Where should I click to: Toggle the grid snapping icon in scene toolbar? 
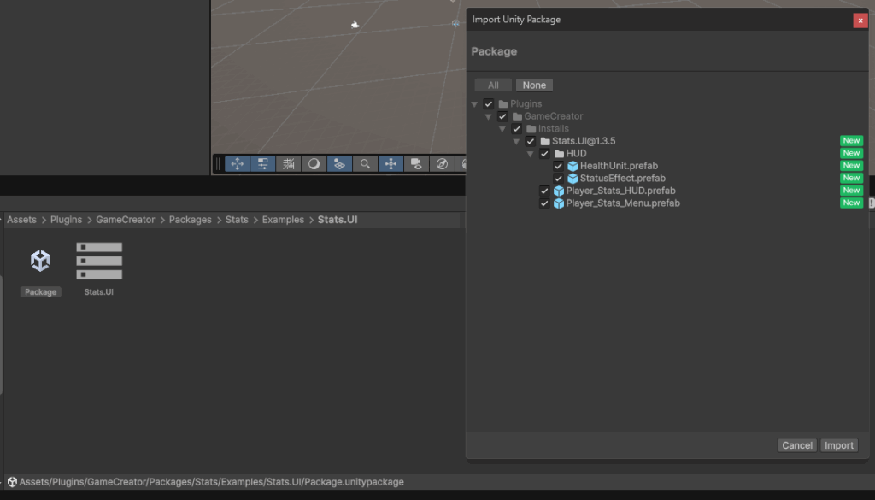coord(289,164)
